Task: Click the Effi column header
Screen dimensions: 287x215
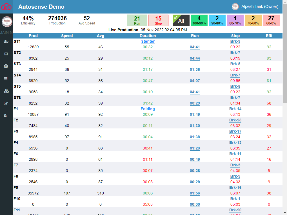Action: (x=269, y=36)
